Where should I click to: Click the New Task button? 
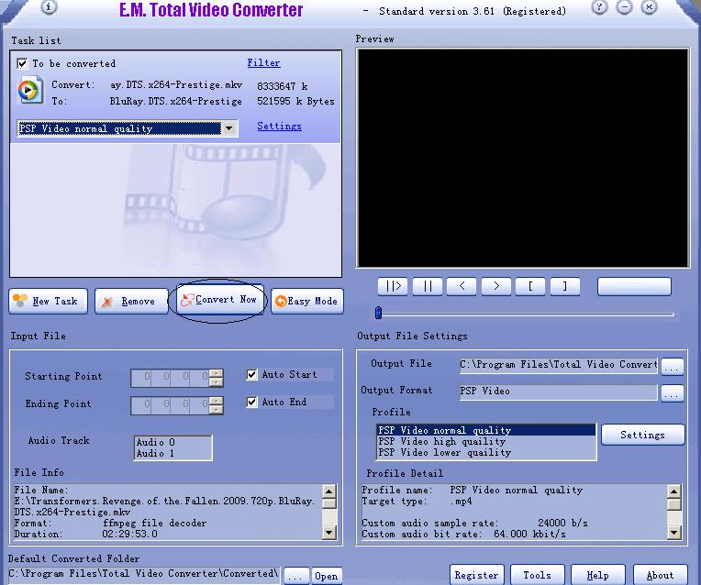(49, 302)
